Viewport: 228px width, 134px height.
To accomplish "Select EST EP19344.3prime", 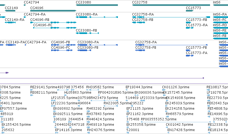I will pos(126,90).
